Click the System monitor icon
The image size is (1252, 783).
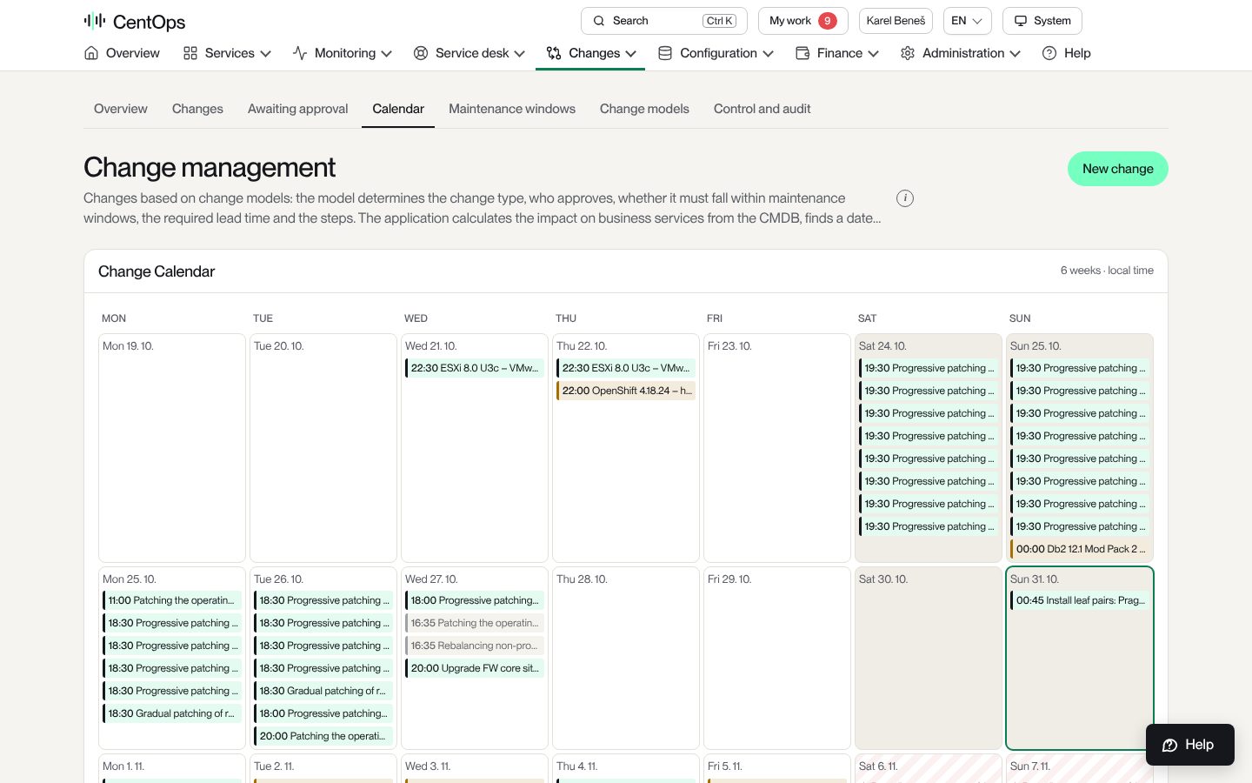tap(1021, 21)
